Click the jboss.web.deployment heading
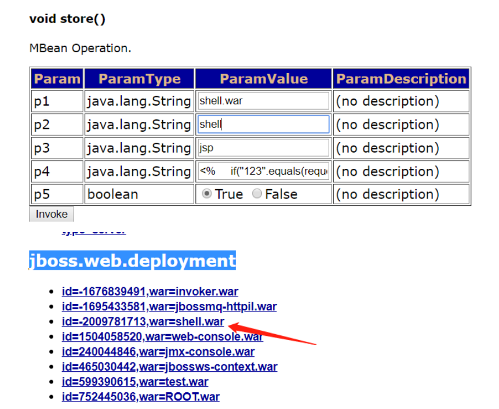 point(132,260)
